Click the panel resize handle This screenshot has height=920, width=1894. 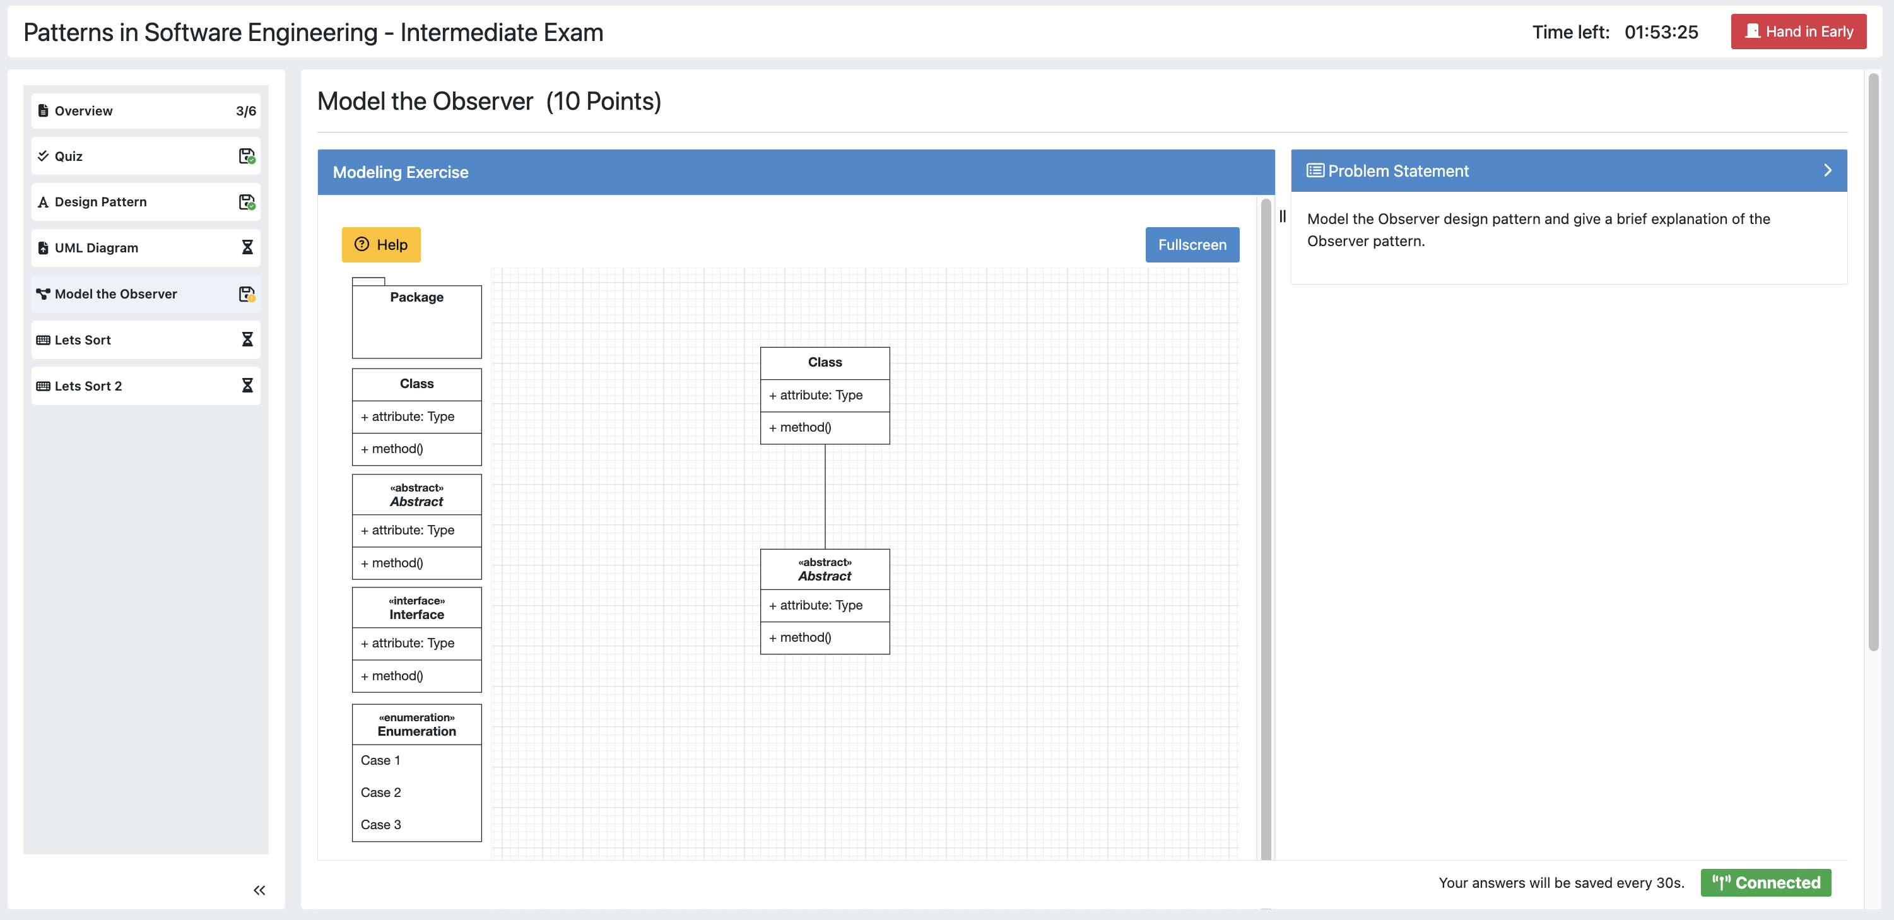click(x=1282, y=216)
